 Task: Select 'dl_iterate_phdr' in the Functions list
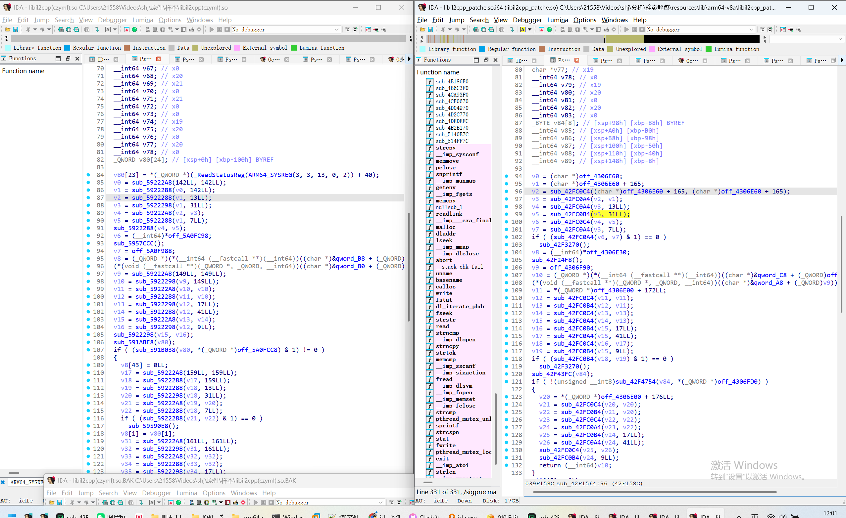pos(460,306)
